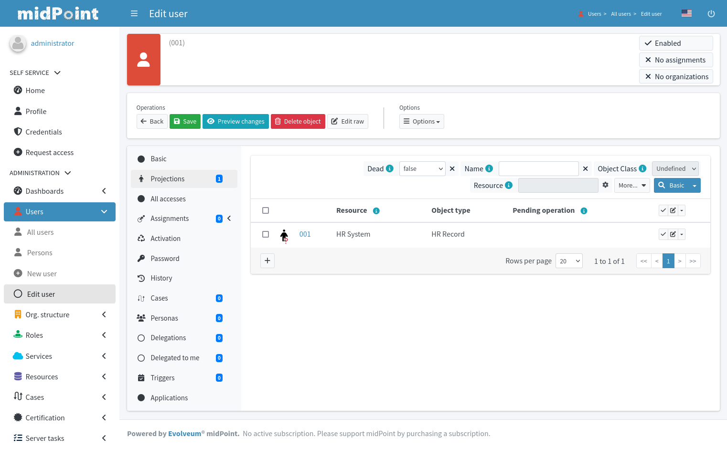The image size is (727, 449).
Task: Click the plus icon to add projection
Action: (x=267, y=261)
